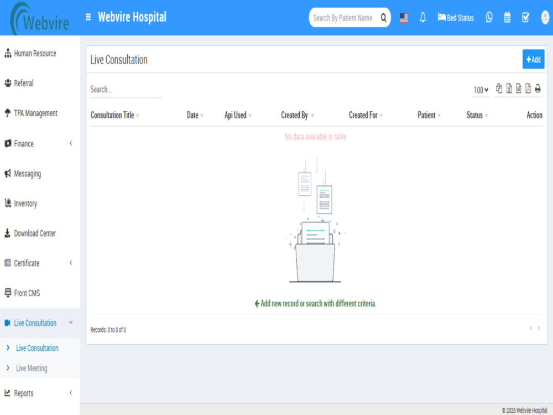Screen dimensions: 553x415
Task: Select Live Meeting submenu link
Action: coord(32,368)
